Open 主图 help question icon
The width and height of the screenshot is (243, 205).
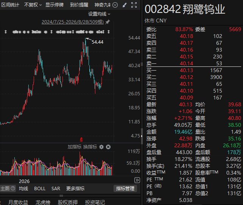(13, 188)
